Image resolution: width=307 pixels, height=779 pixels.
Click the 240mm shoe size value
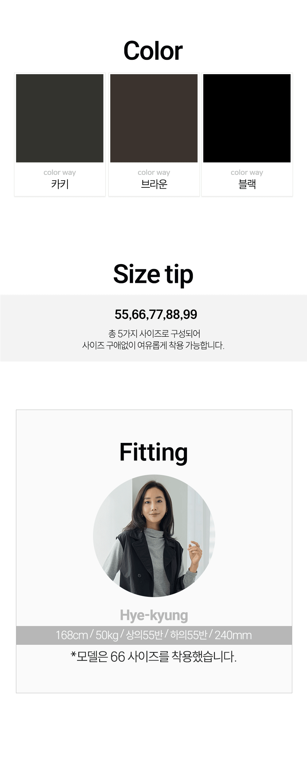coord(233,635)
